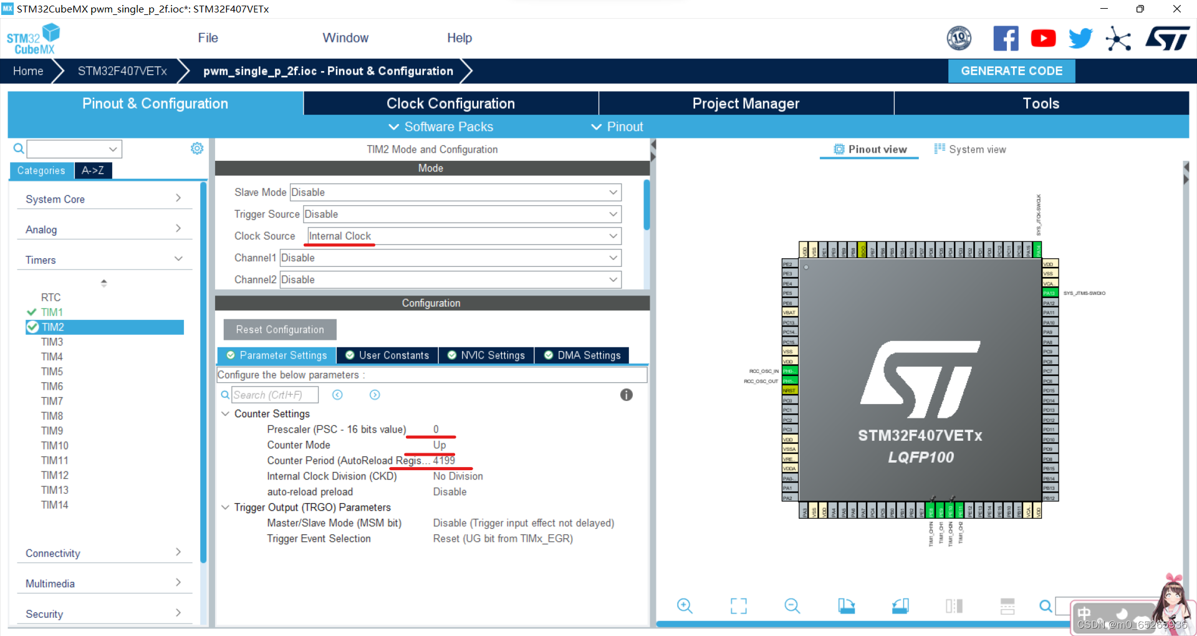
Task: Toggle vertical split view icon
Action: pyautogui.click(x=954, y=605)
